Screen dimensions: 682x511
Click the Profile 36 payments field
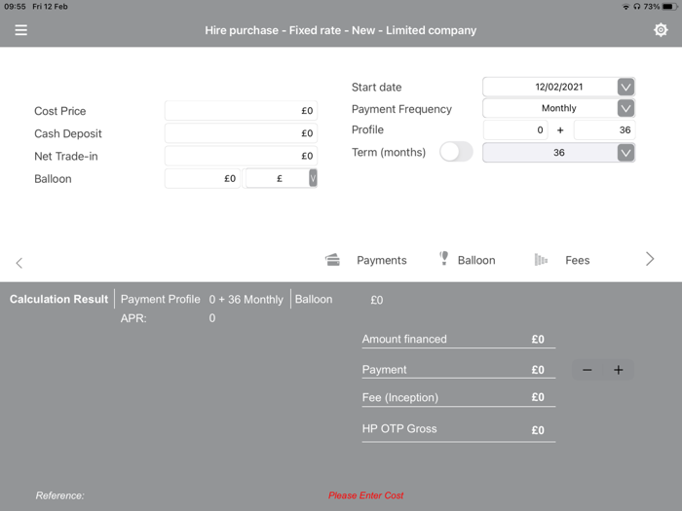605,129
